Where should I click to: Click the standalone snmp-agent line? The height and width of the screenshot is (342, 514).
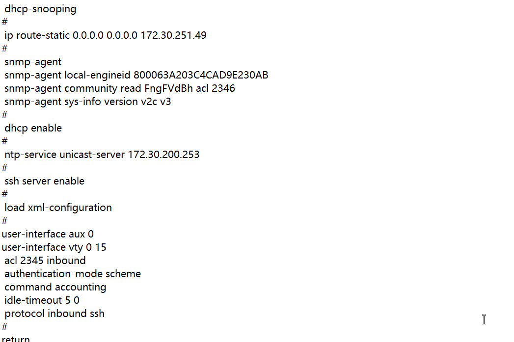coord(33,62)
